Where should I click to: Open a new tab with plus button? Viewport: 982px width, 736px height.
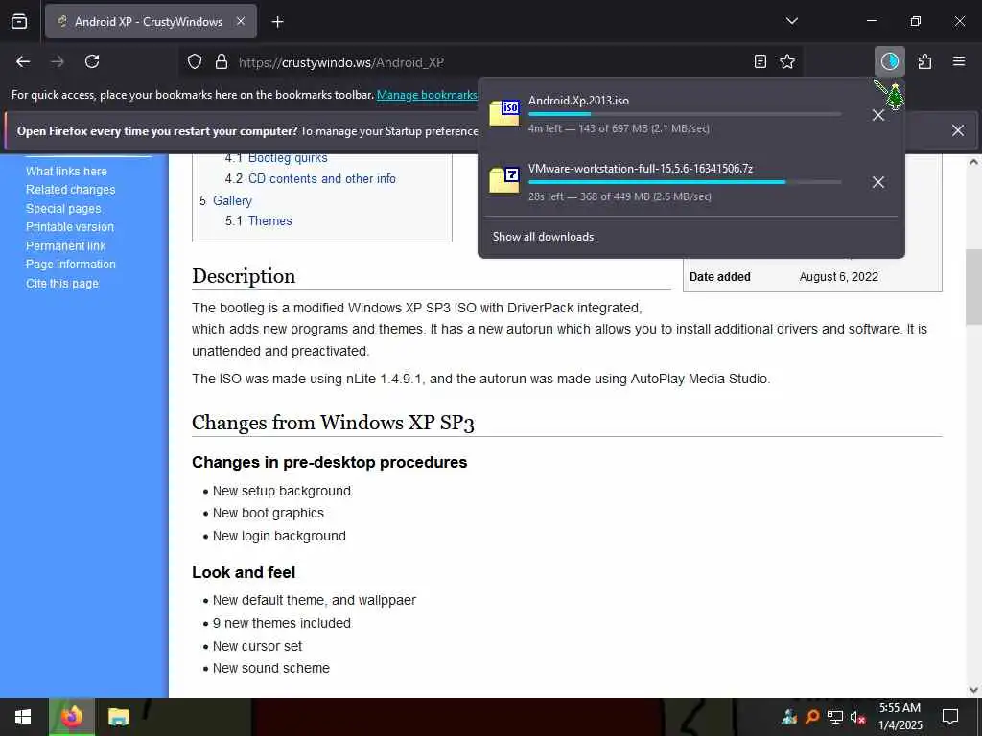tap(277, 22)
